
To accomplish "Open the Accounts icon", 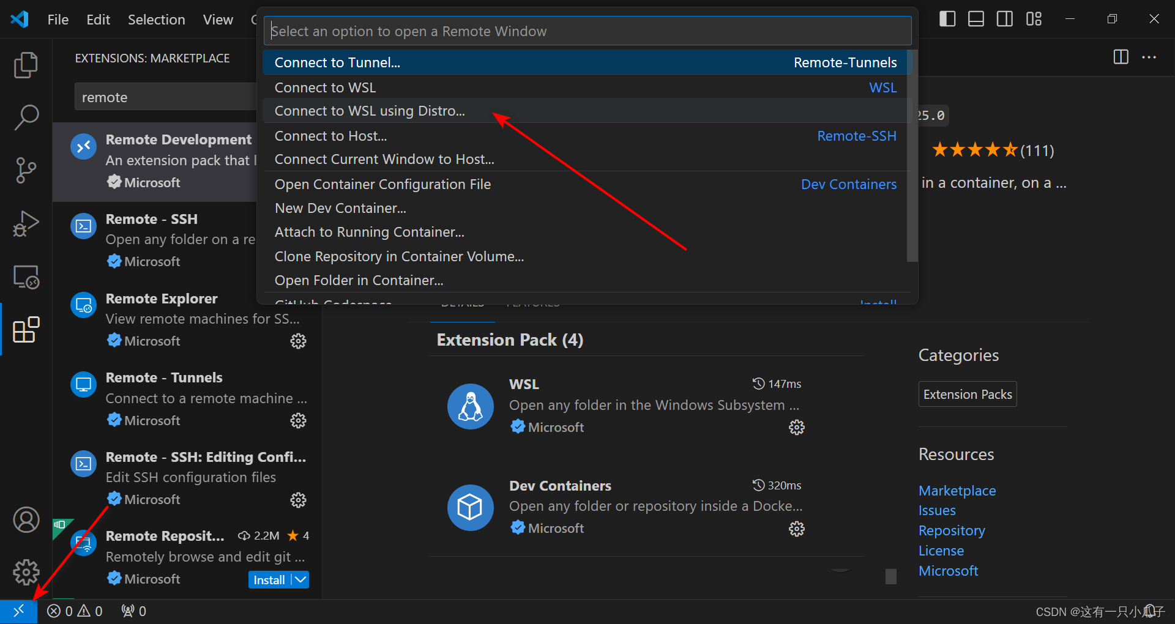I will point(26,520).
